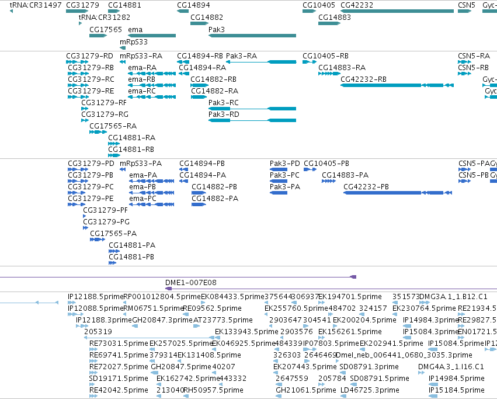Open the CG42232-PB protein label
This screenshot has height=399, width=497.
click(x=366, y=187)
